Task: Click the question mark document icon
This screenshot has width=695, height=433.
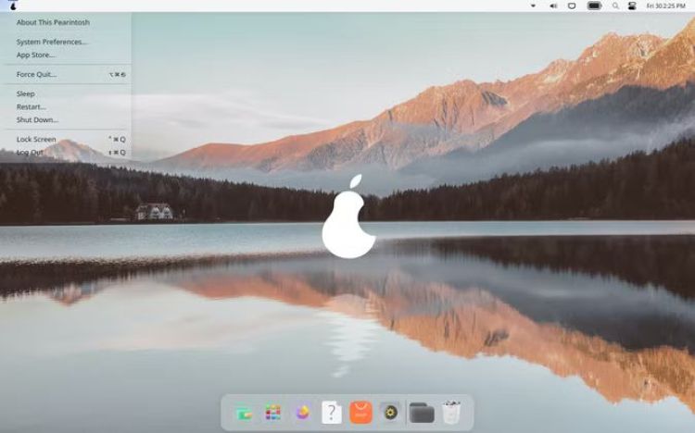Action: [332, 413]
